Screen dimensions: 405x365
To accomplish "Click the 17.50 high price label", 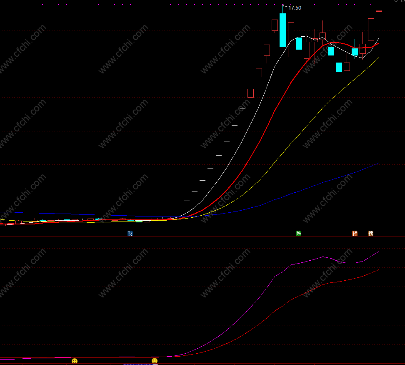I will pos(295,8).
